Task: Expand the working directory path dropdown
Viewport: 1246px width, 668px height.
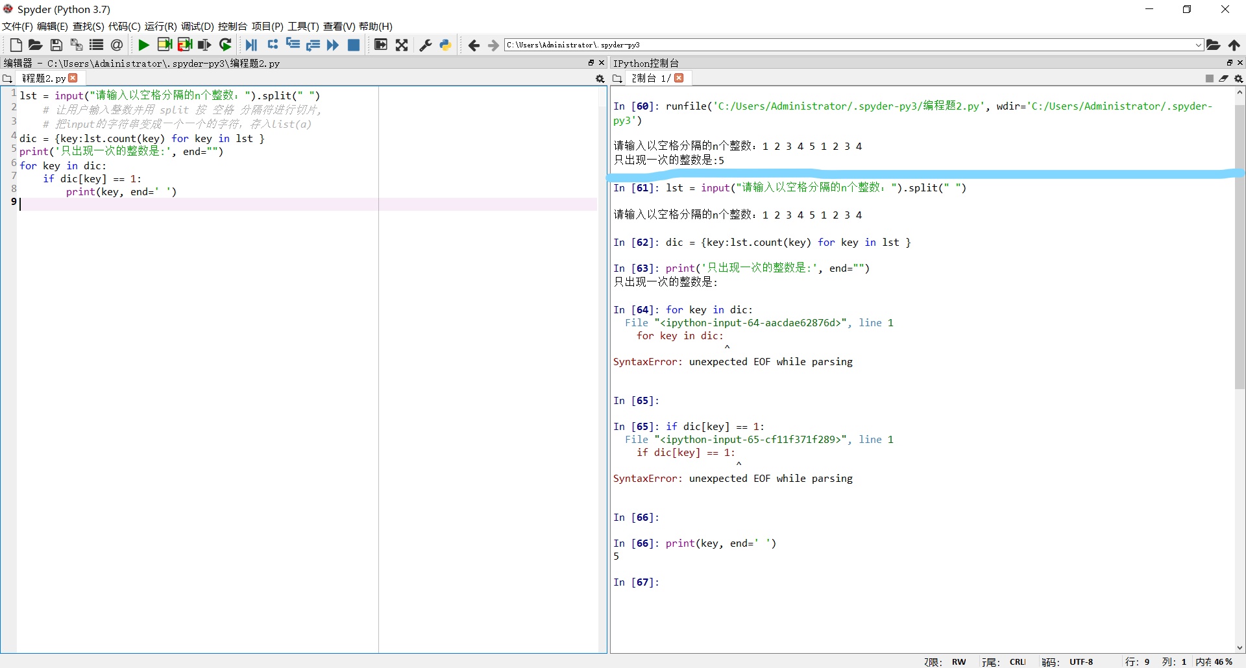Action: pos(1198,45)
